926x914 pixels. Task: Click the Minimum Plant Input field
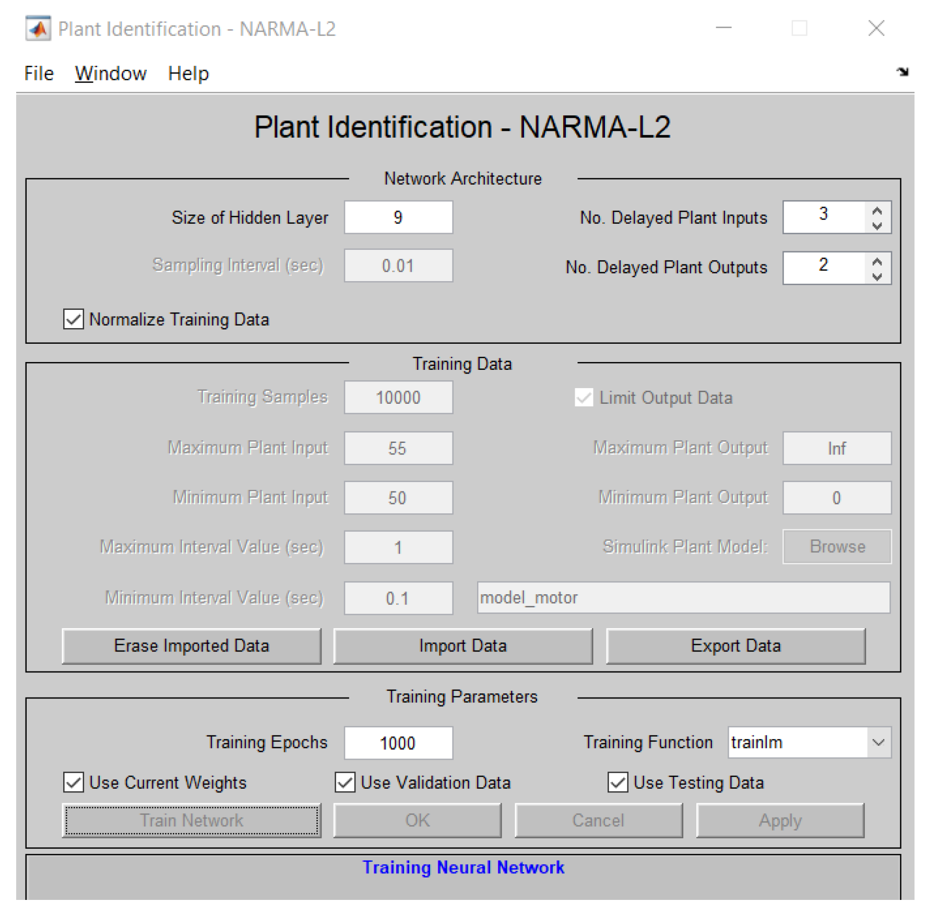pyautogui.click(x=398, y=498)
